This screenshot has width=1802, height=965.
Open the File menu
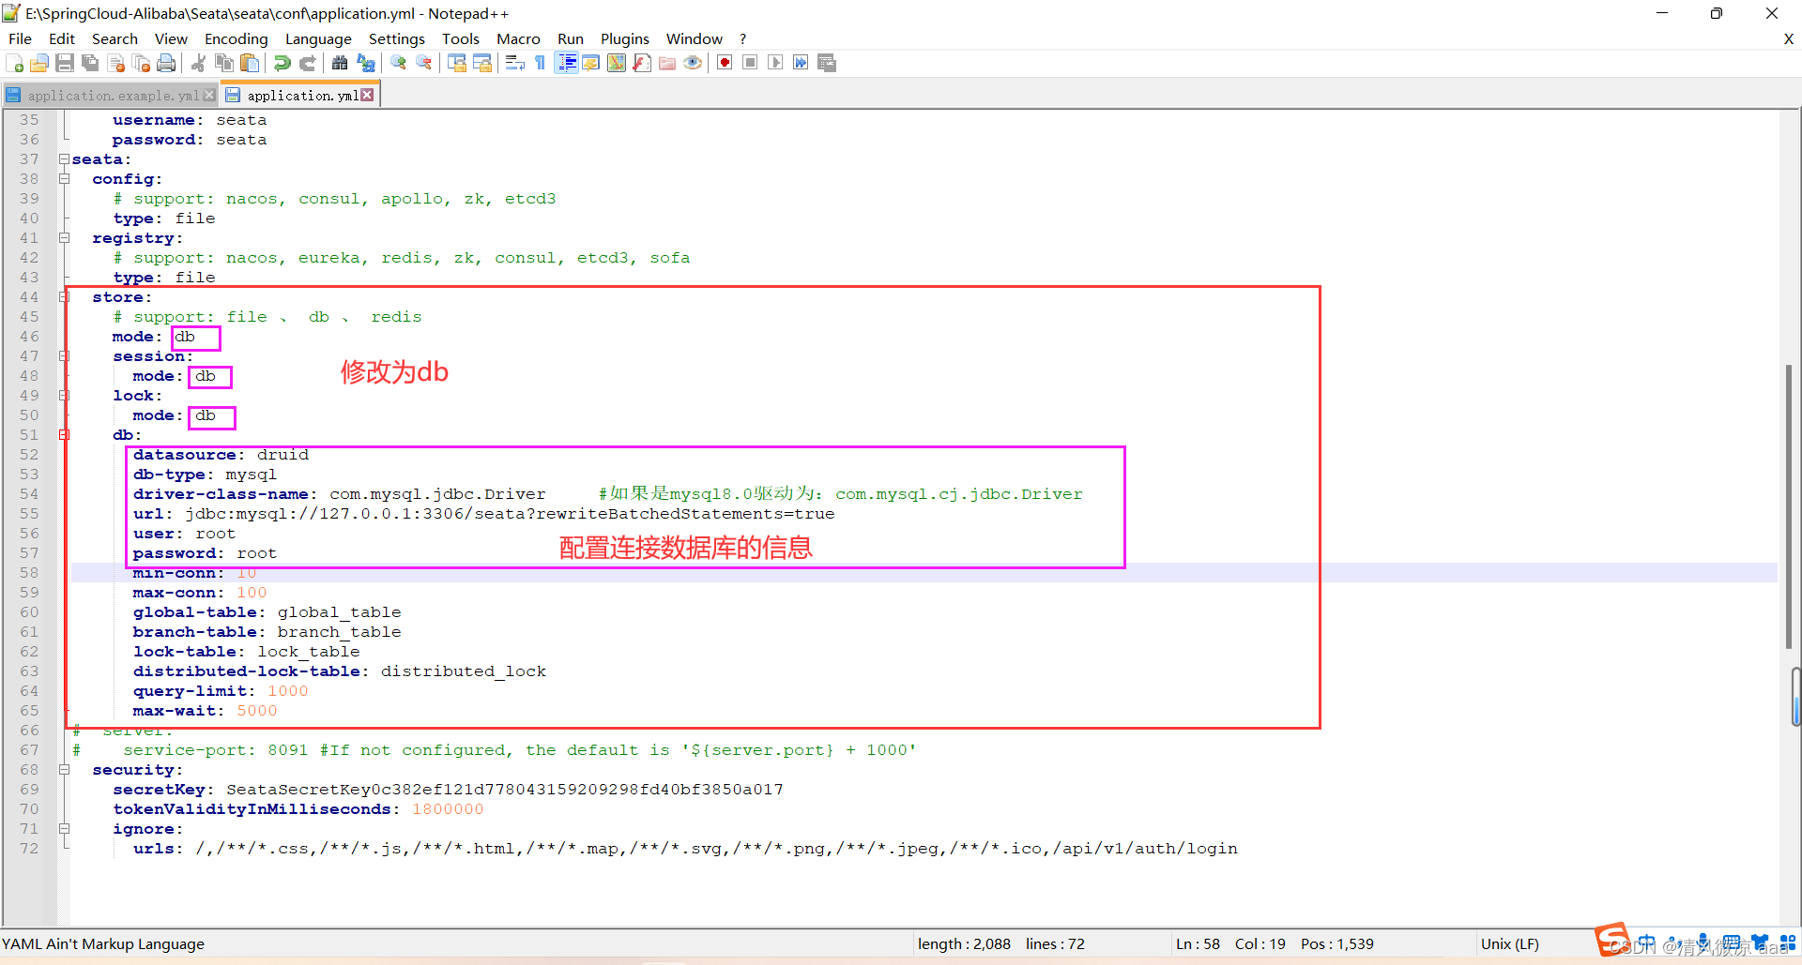click(20, 38)
